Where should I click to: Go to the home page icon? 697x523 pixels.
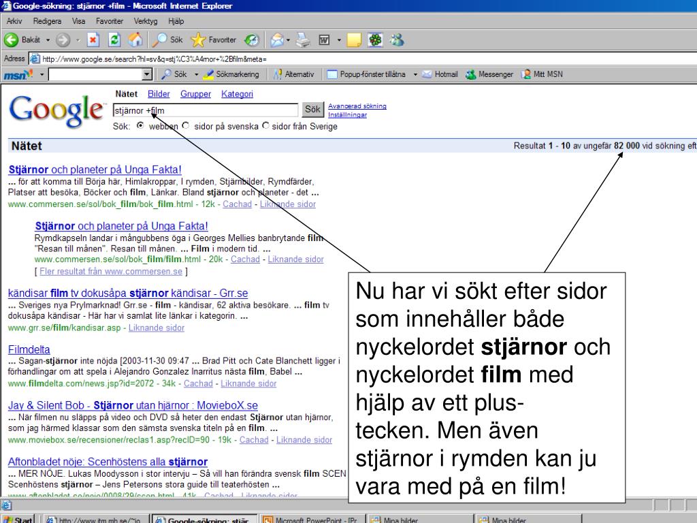pyautogui.click(x=135, y=40)
